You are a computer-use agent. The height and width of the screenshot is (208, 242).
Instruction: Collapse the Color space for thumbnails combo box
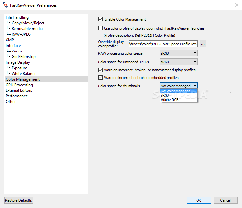tap(179, 86)
